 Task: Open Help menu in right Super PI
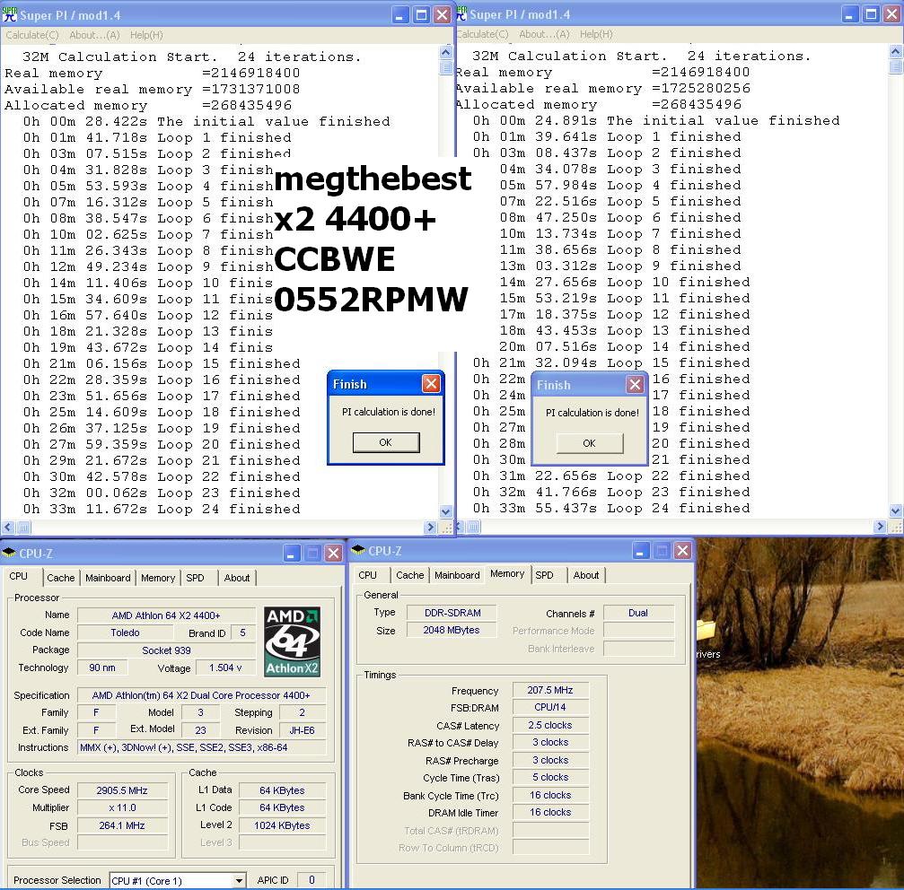tap(596, 35)
